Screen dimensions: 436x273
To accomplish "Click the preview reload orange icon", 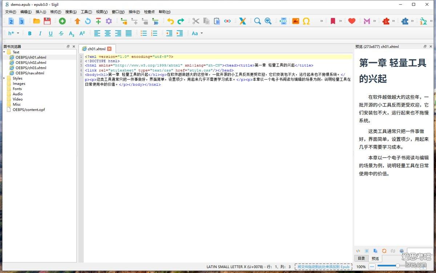I will [384, 251].
